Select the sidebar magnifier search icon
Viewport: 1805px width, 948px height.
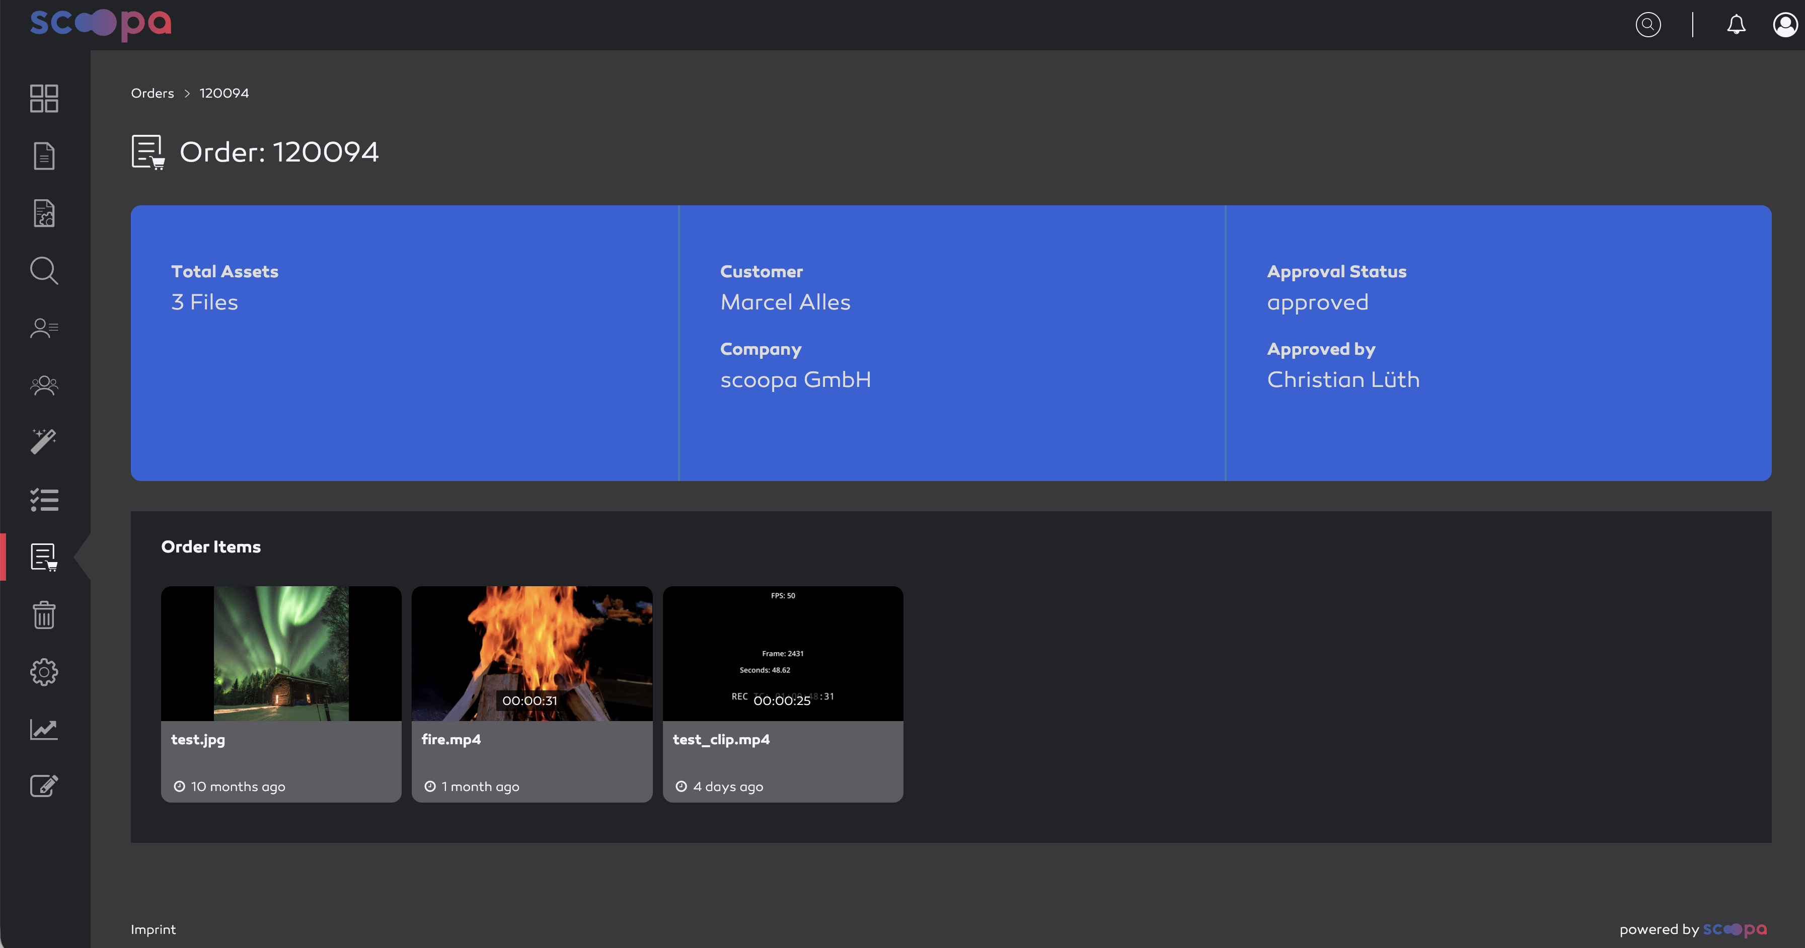point(44,270)
